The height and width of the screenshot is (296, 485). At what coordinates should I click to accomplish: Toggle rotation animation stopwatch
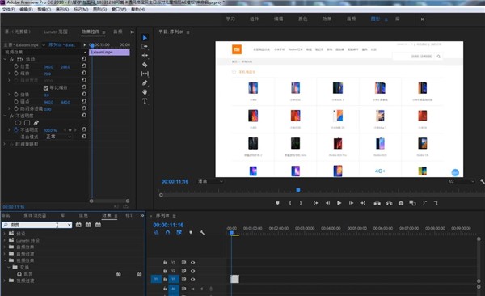tap(16, 95)
